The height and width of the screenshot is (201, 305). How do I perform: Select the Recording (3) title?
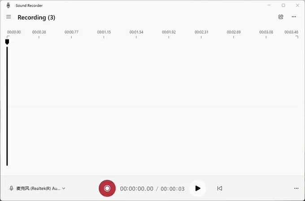(36, 17)
